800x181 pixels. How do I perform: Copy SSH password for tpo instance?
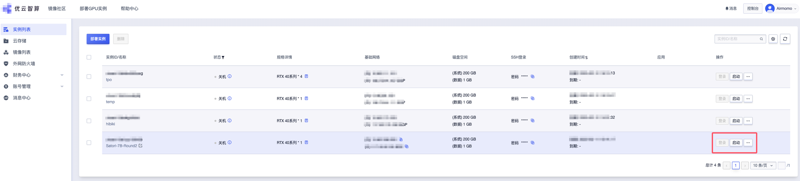pyautogui.click(x=533, y=76)
